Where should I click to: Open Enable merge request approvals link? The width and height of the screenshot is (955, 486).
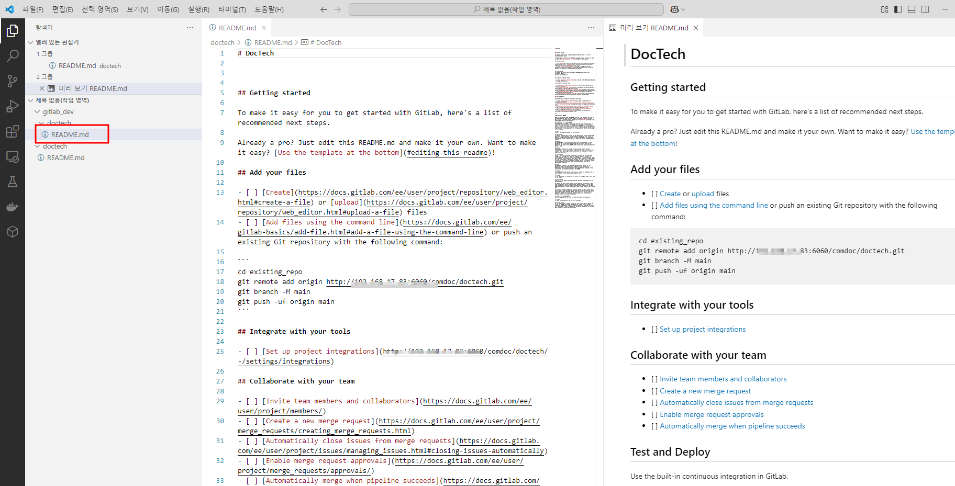pos(712,415)
